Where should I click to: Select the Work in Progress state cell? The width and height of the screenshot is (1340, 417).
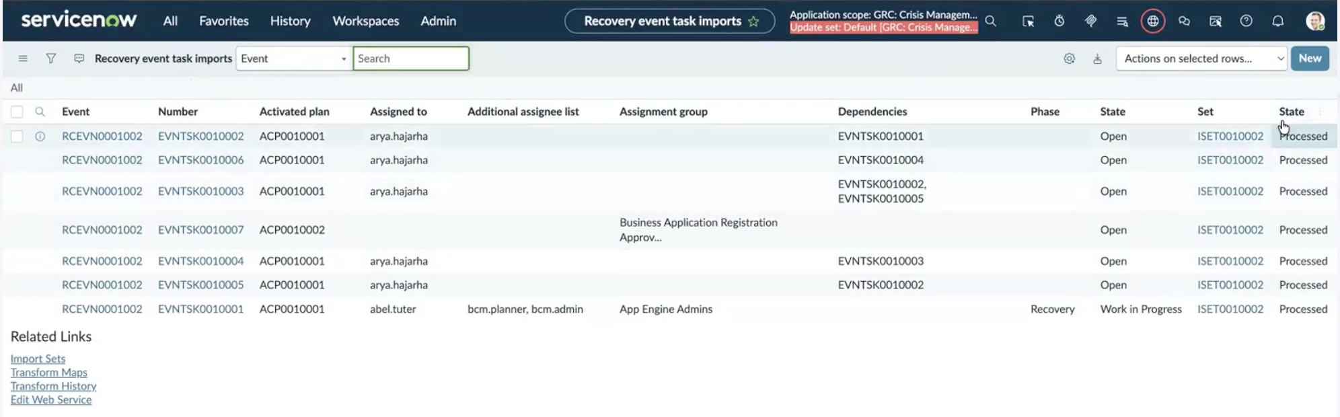click(x=1141, y=309)
